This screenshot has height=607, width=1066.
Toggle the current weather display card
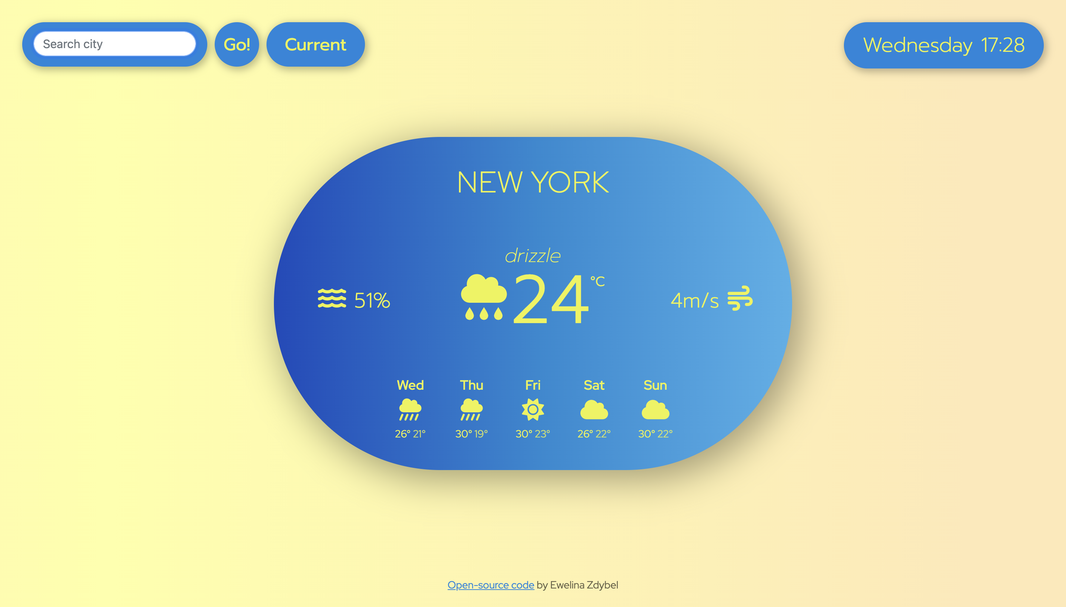click(x=315, y=44)
